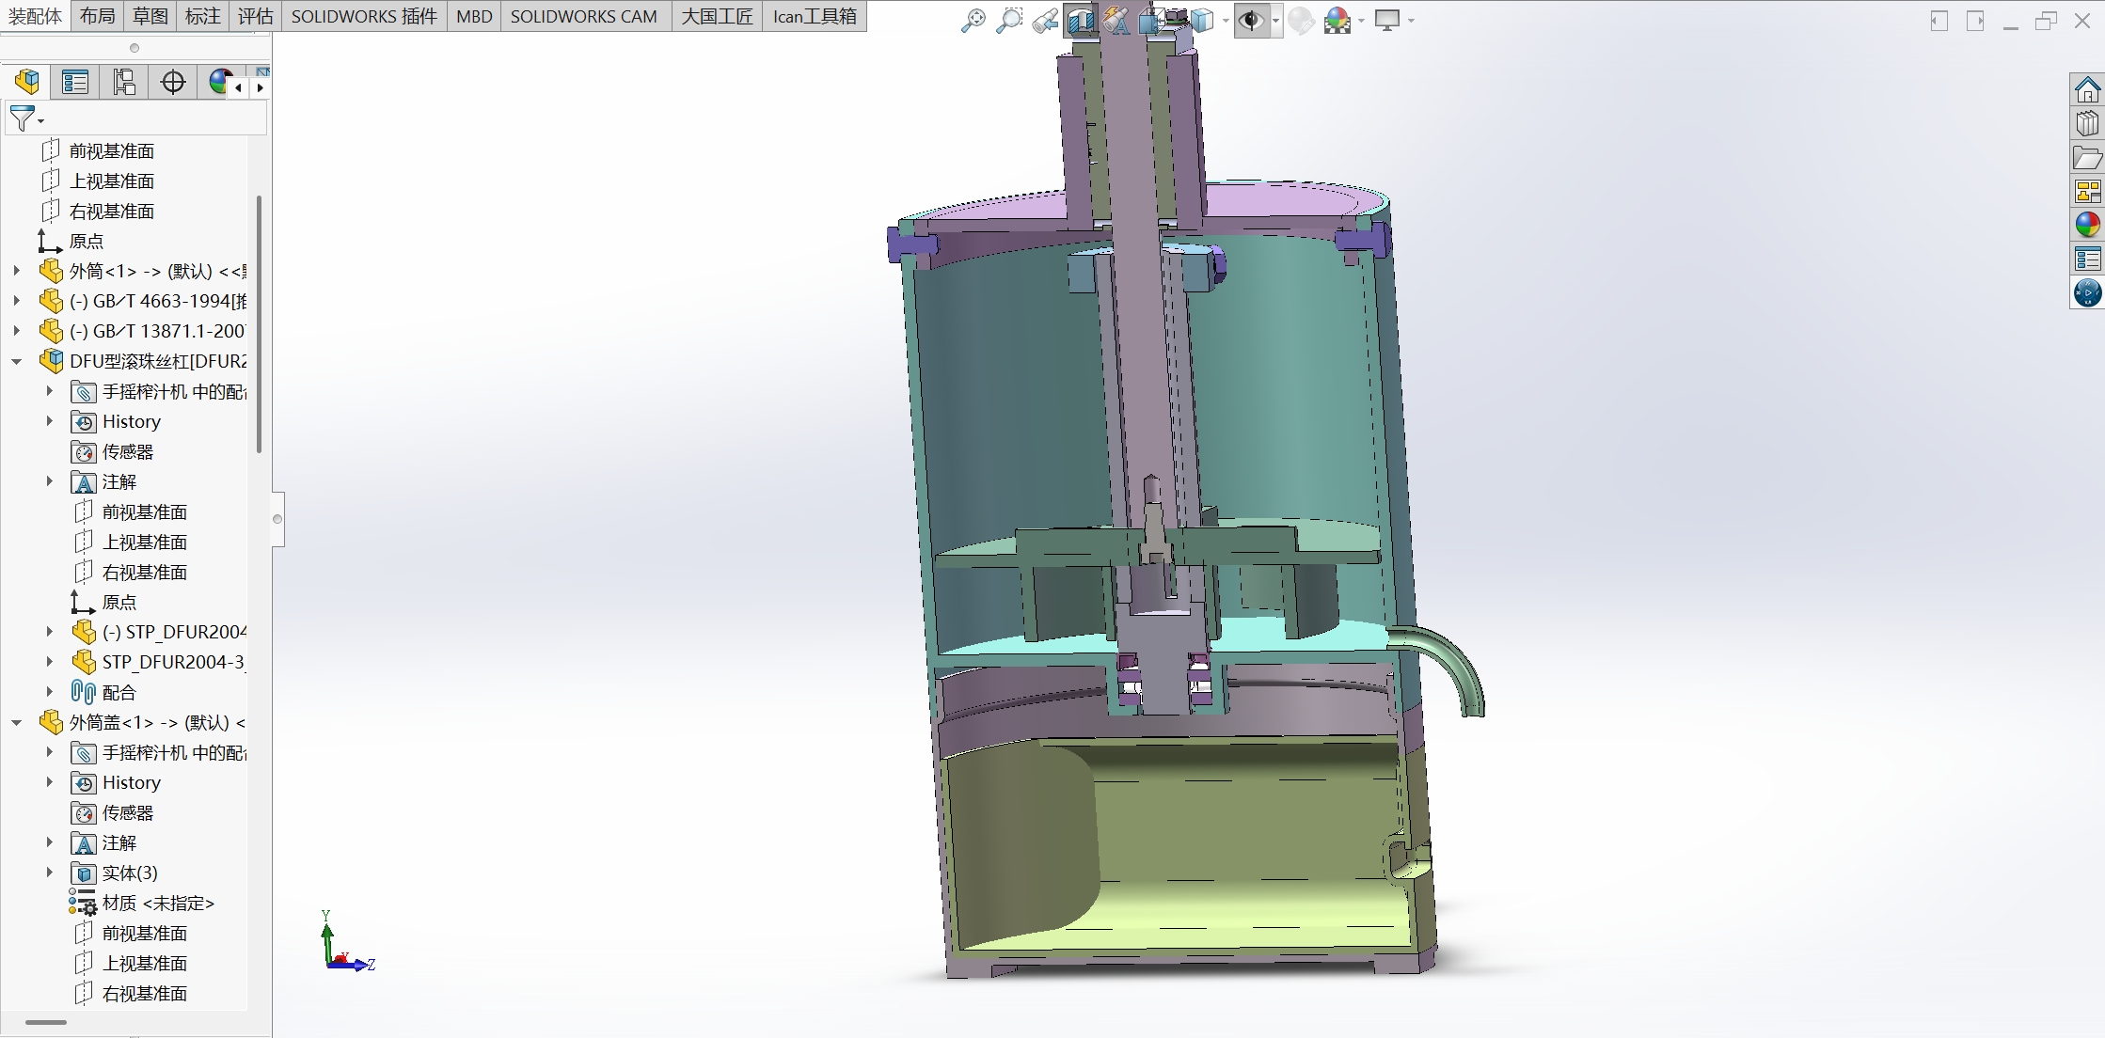Open the SOLIDWORKS CAM tab
This screenshot has height=1038, width=2105.
[x=583, y=16]
